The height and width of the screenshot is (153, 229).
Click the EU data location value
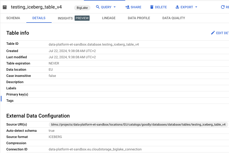51,70
